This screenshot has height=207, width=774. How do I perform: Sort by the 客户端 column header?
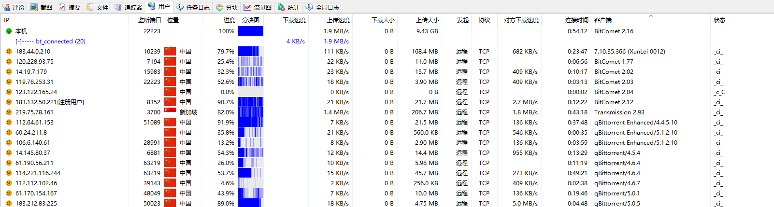tap(602, 20)
